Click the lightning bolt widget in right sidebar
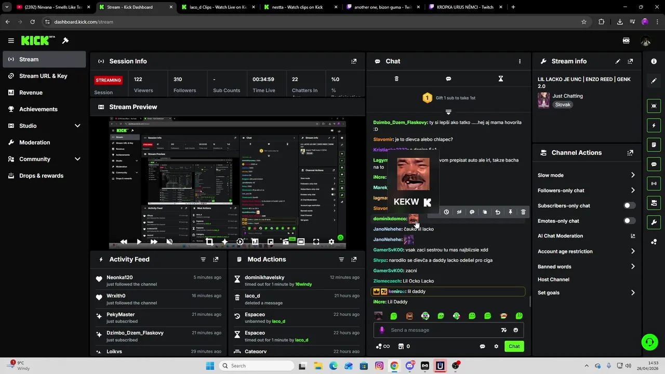Screen dimensions: 665x374 654,125
